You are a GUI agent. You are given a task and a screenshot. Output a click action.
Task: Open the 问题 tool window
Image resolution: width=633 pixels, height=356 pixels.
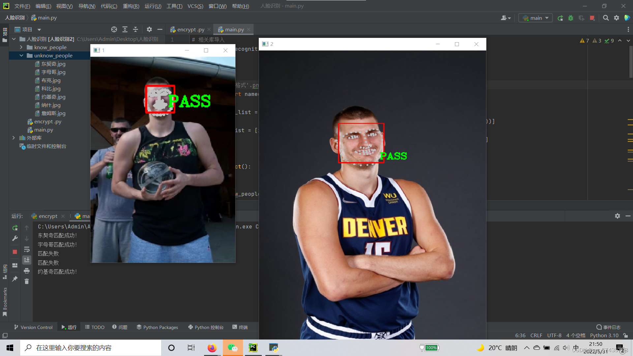tap(120, 327)
